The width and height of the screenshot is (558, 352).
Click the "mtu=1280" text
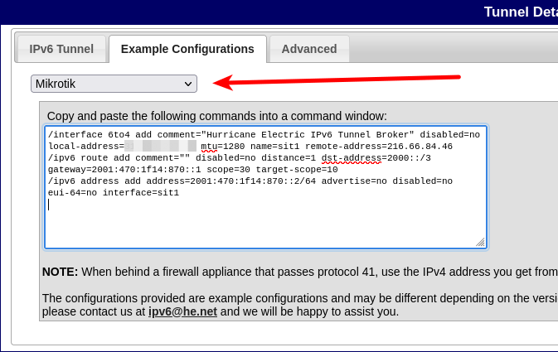(x=223, y=147)
